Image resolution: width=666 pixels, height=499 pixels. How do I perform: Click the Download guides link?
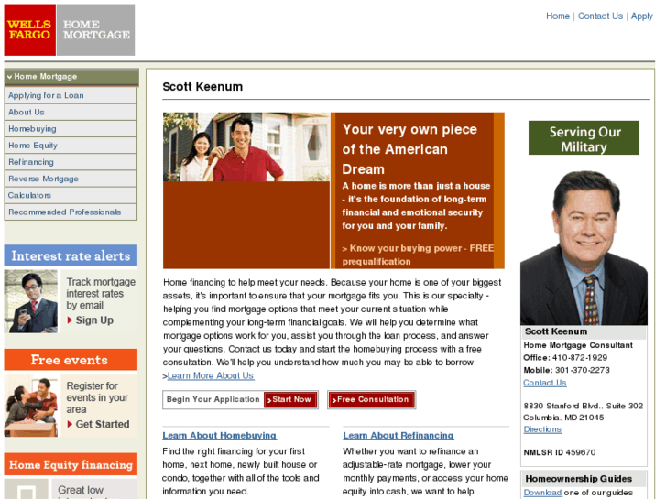click(x=543, y=493)
